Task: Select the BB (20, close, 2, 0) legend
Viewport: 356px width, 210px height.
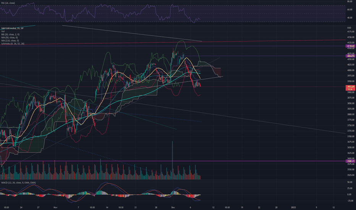Action: (10, 34)
